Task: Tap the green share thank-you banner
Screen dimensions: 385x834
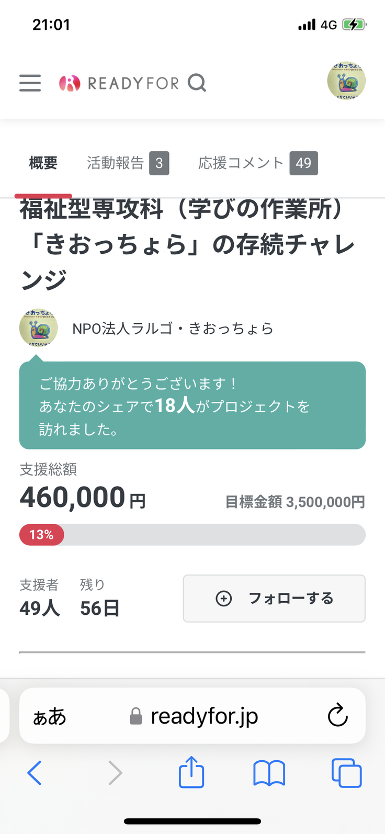Action: (x=192, y=405)
